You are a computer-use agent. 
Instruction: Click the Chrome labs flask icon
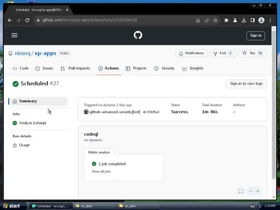[x=235, y=20]
